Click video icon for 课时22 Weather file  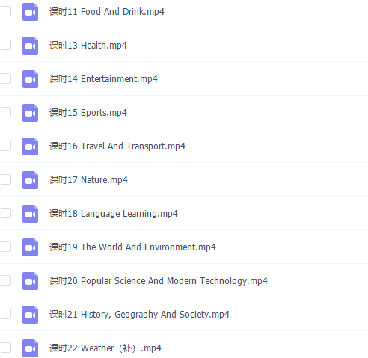pyautogui.click(x=30, y=348)
